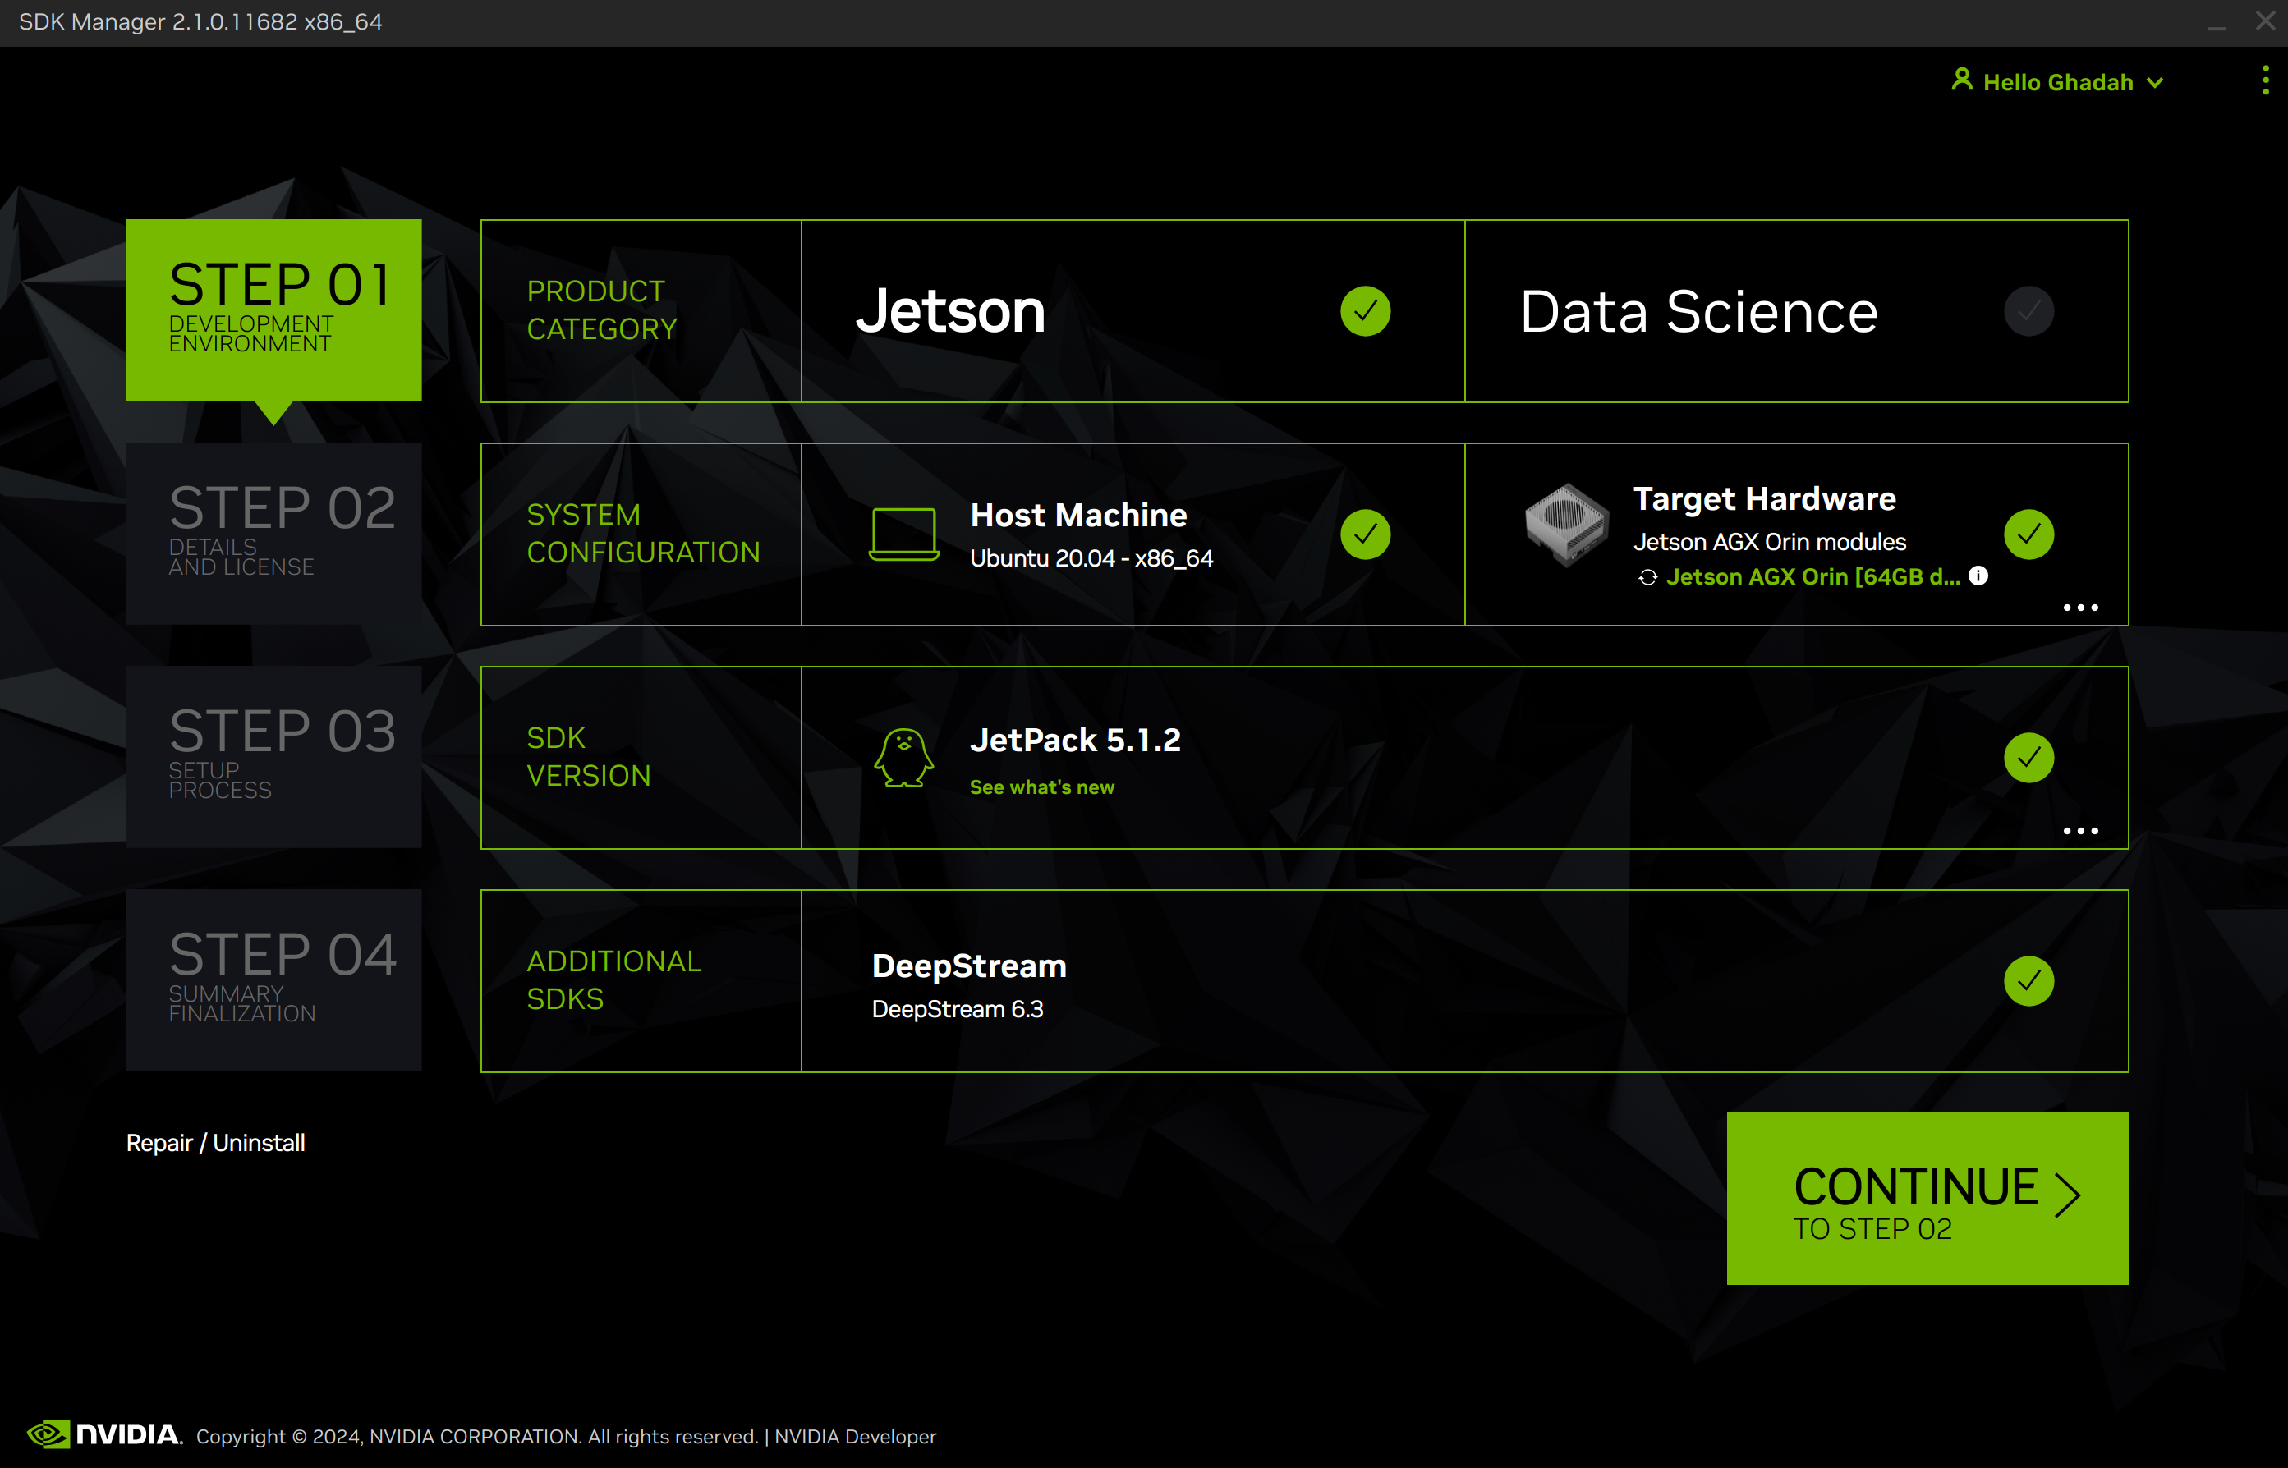Open Repair / Uninstall

(x=215, y=1142)
